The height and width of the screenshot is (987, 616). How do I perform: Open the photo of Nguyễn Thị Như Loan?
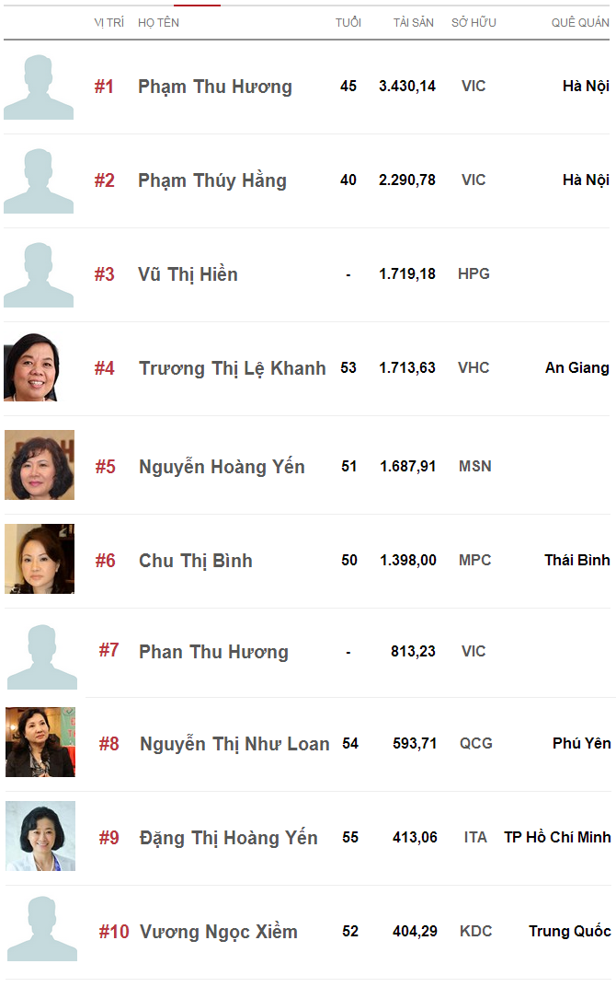(40, 742)
